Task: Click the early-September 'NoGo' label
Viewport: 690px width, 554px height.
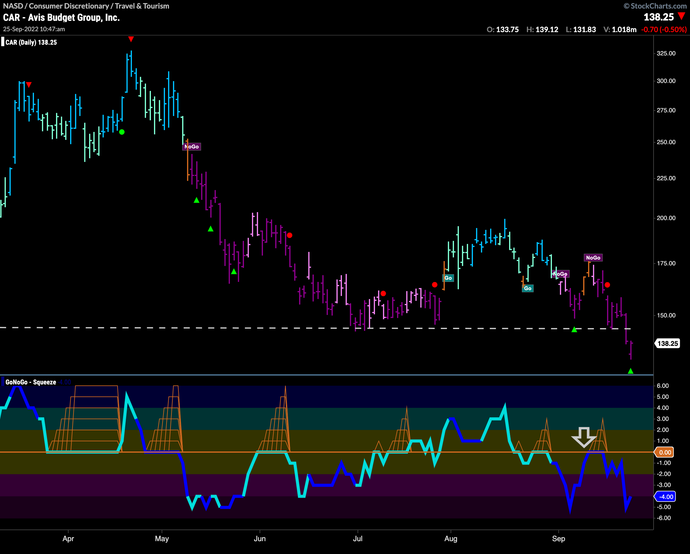Action: (x=560, y=274)
